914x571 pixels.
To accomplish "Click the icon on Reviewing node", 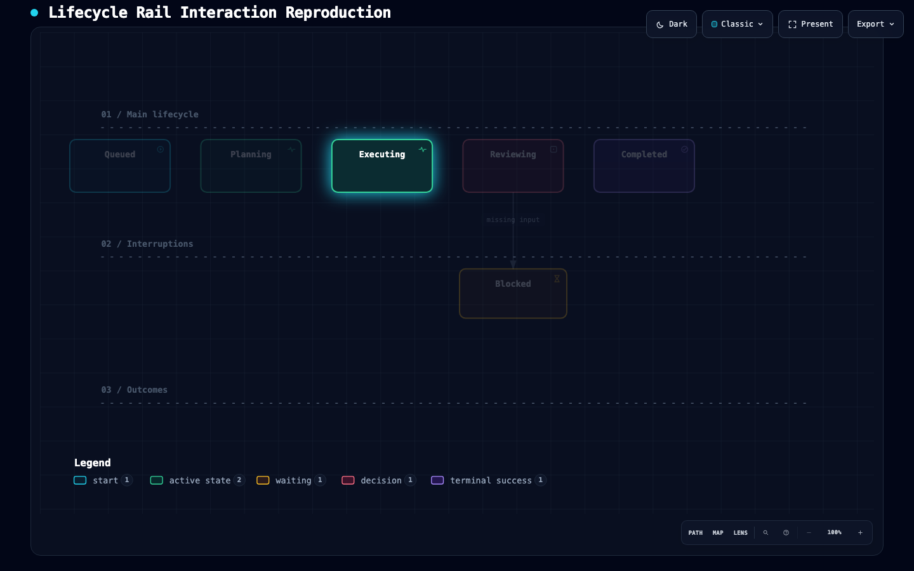I will (553, 150).
